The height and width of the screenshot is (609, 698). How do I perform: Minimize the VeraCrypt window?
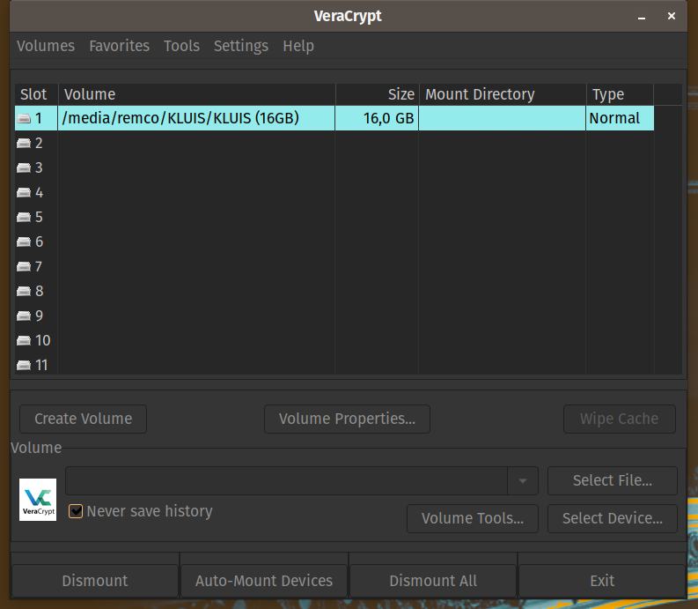[x=642, y=17]
